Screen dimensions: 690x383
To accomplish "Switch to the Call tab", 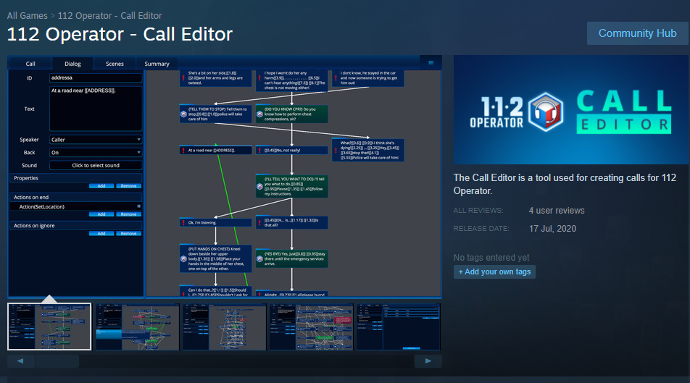I will point(30,64).
